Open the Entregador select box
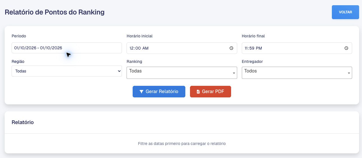Screen dimensions: 362x158 pos(297,73)
